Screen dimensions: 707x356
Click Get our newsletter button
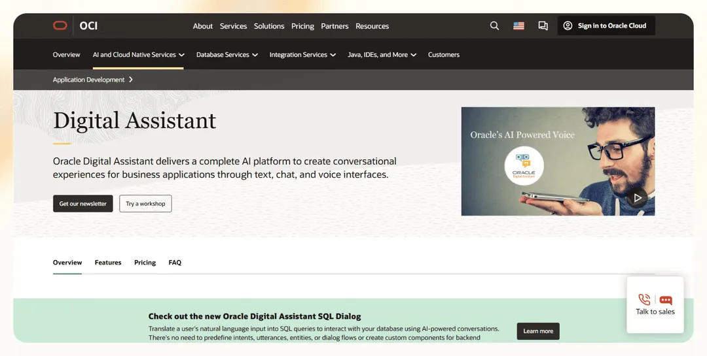tap(83, 203)
